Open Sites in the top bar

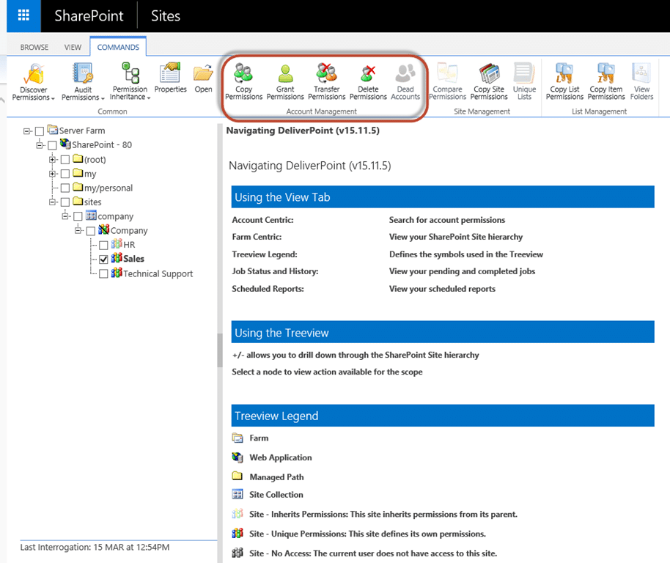(x=166, y=16)
